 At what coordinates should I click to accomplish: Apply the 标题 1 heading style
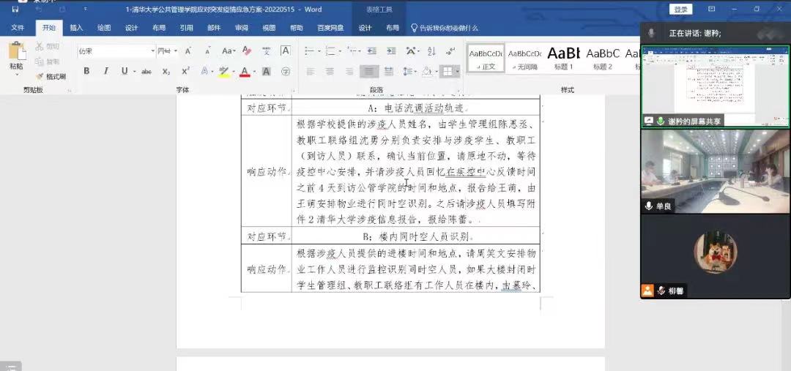tap(563, 57)
